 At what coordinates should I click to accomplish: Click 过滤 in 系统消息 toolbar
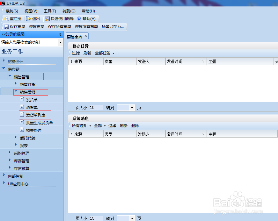click(x=112, y=126)
